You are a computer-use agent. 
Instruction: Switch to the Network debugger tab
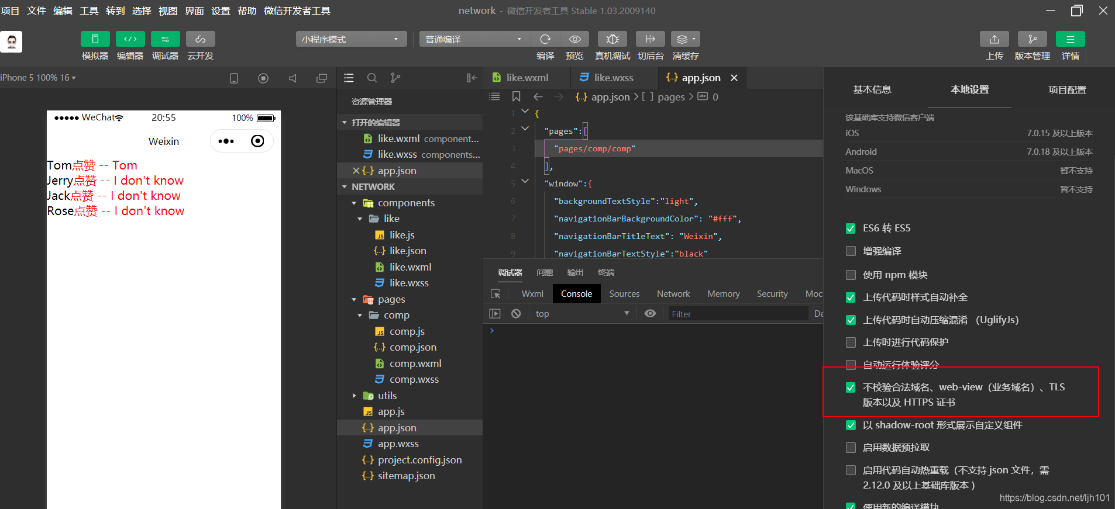click(x=673, y=294)
